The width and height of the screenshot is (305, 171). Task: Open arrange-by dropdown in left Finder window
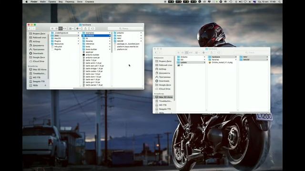pos(71,28)
